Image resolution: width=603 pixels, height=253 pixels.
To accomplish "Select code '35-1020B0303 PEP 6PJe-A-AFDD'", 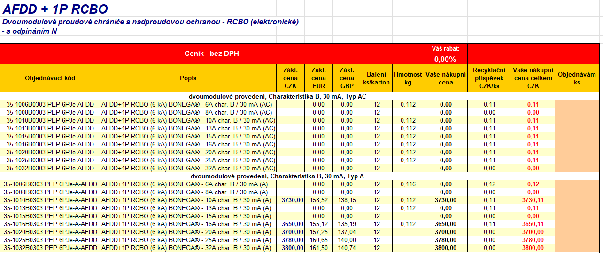I will tap(50, 232).
